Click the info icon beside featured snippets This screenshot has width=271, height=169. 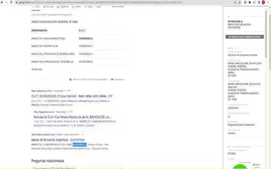(x=70, y=79)
